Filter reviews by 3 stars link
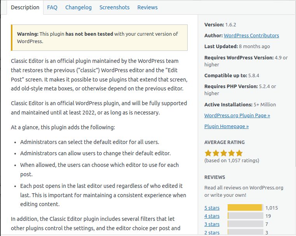The image size is (296, 236). pos(212,224)
